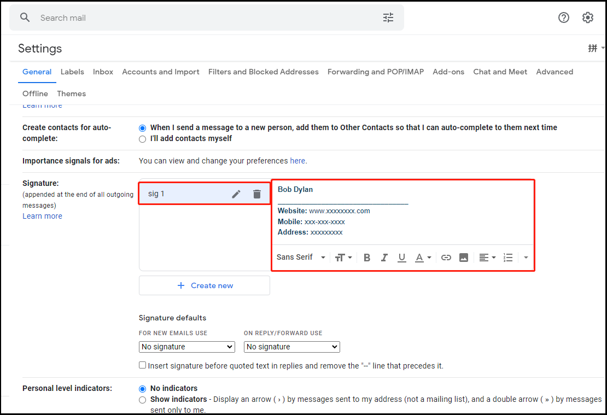Open the search options filter icon
The height and width of the screenshot is (415, 607).
(x=388, y=17)
